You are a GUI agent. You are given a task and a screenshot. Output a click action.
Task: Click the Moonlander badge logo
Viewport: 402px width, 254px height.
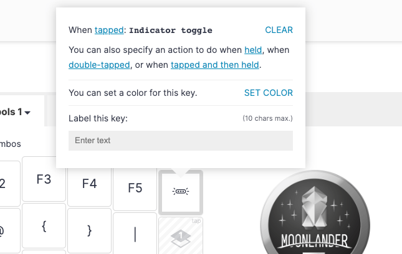click(x=315, y=212)
